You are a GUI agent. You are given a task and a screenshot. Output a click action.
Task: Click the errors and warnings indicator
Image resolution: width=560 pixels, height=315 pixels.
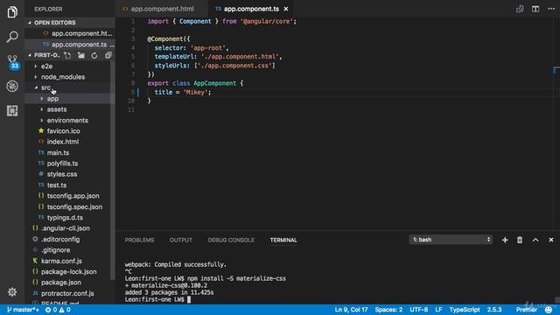tap(58, 310)
